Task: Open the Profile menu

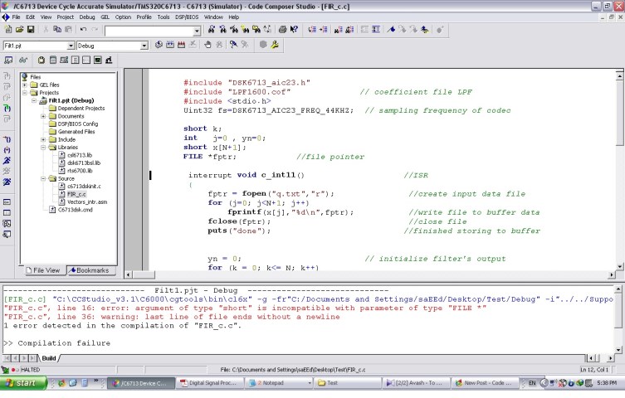Action: coord(144,17)
